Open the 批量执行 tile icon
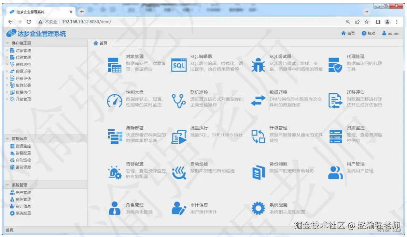This screenshot has width=407, height=237. (179, 137)
